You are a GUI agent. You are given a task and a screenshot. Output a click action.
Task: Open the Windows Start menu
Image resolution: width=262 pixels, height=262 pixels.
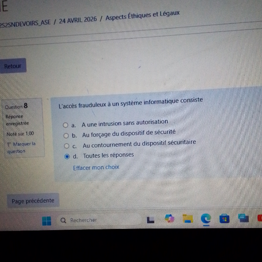point(47,221)
